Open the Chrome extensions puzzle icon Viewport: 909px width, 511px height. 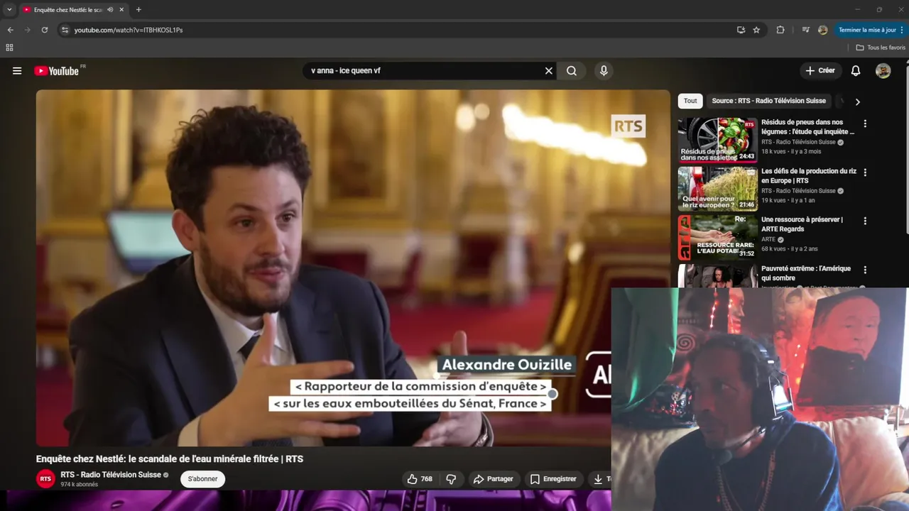[x=780, y=30]
